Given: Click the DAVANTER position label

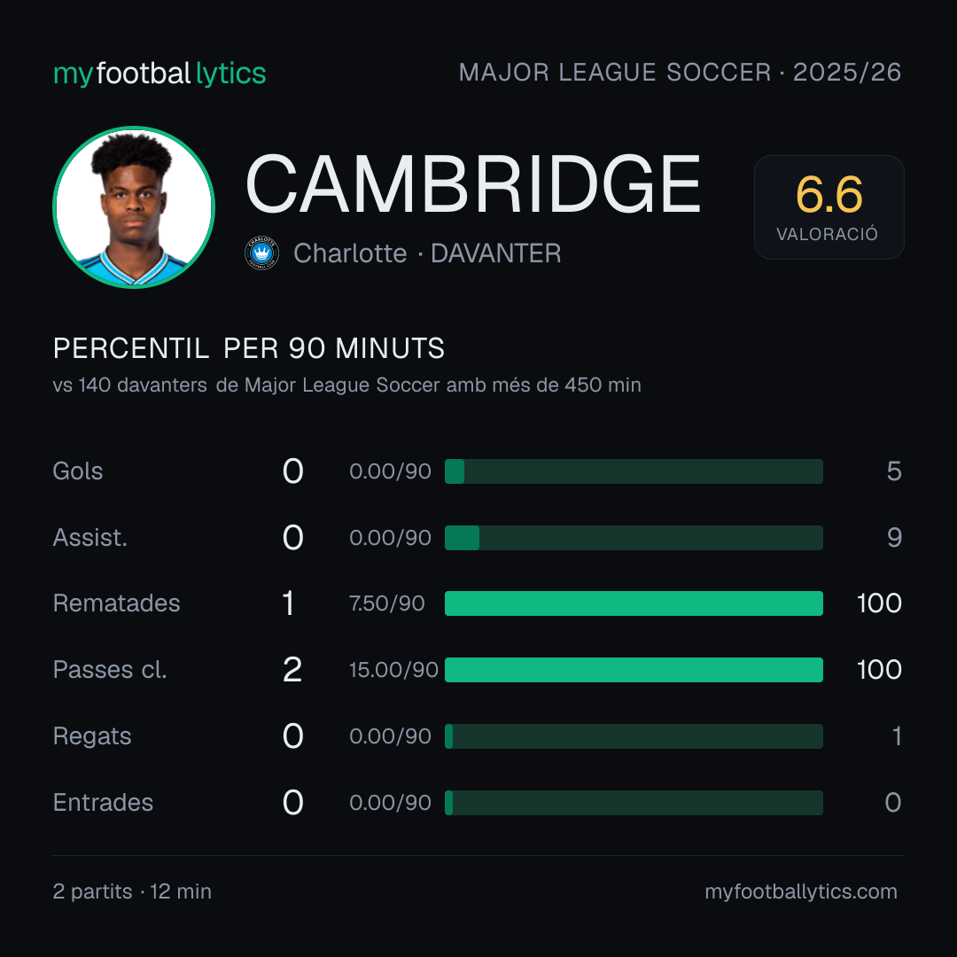Looking at the screenshot, I should click(x=495, y=253).
